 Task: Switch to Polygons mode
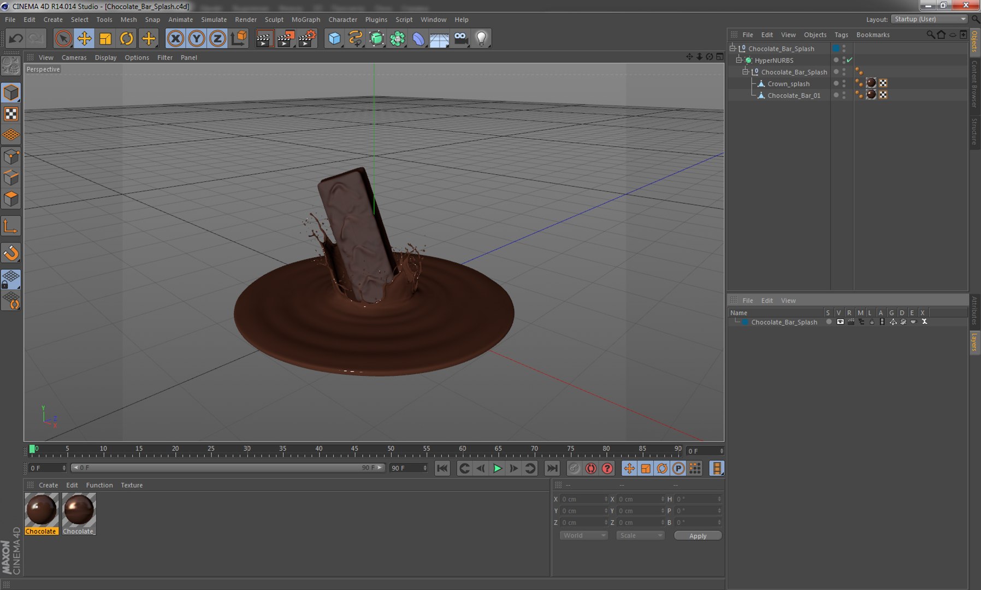pos(11,199)
